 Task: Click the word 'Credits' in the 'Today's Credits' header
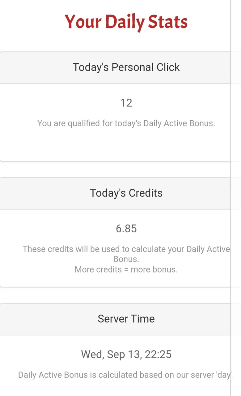point(146,193)
